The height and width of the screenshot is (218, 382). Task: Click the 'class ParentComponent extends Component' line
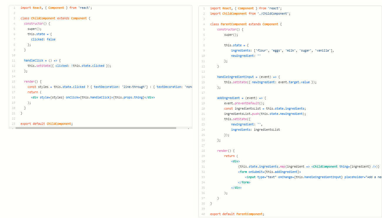tap(246, 24)
